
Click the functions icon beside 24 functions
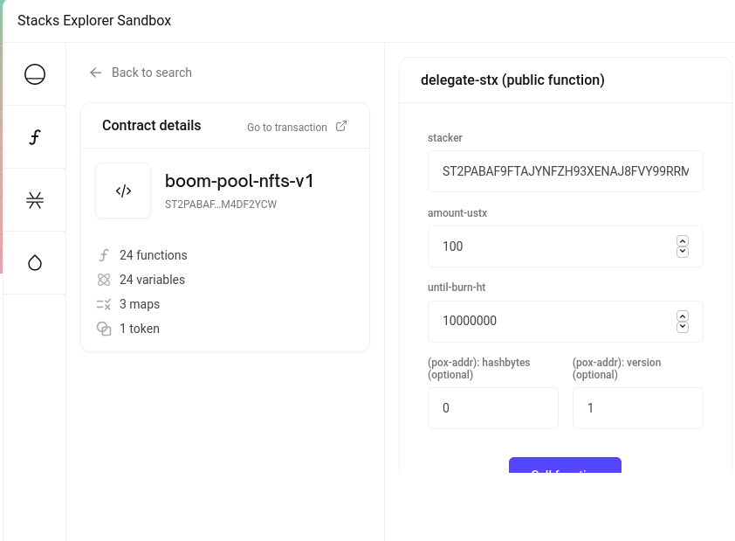click(104, 255)
